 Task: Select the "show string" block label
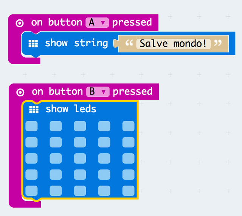coord(76,43)
